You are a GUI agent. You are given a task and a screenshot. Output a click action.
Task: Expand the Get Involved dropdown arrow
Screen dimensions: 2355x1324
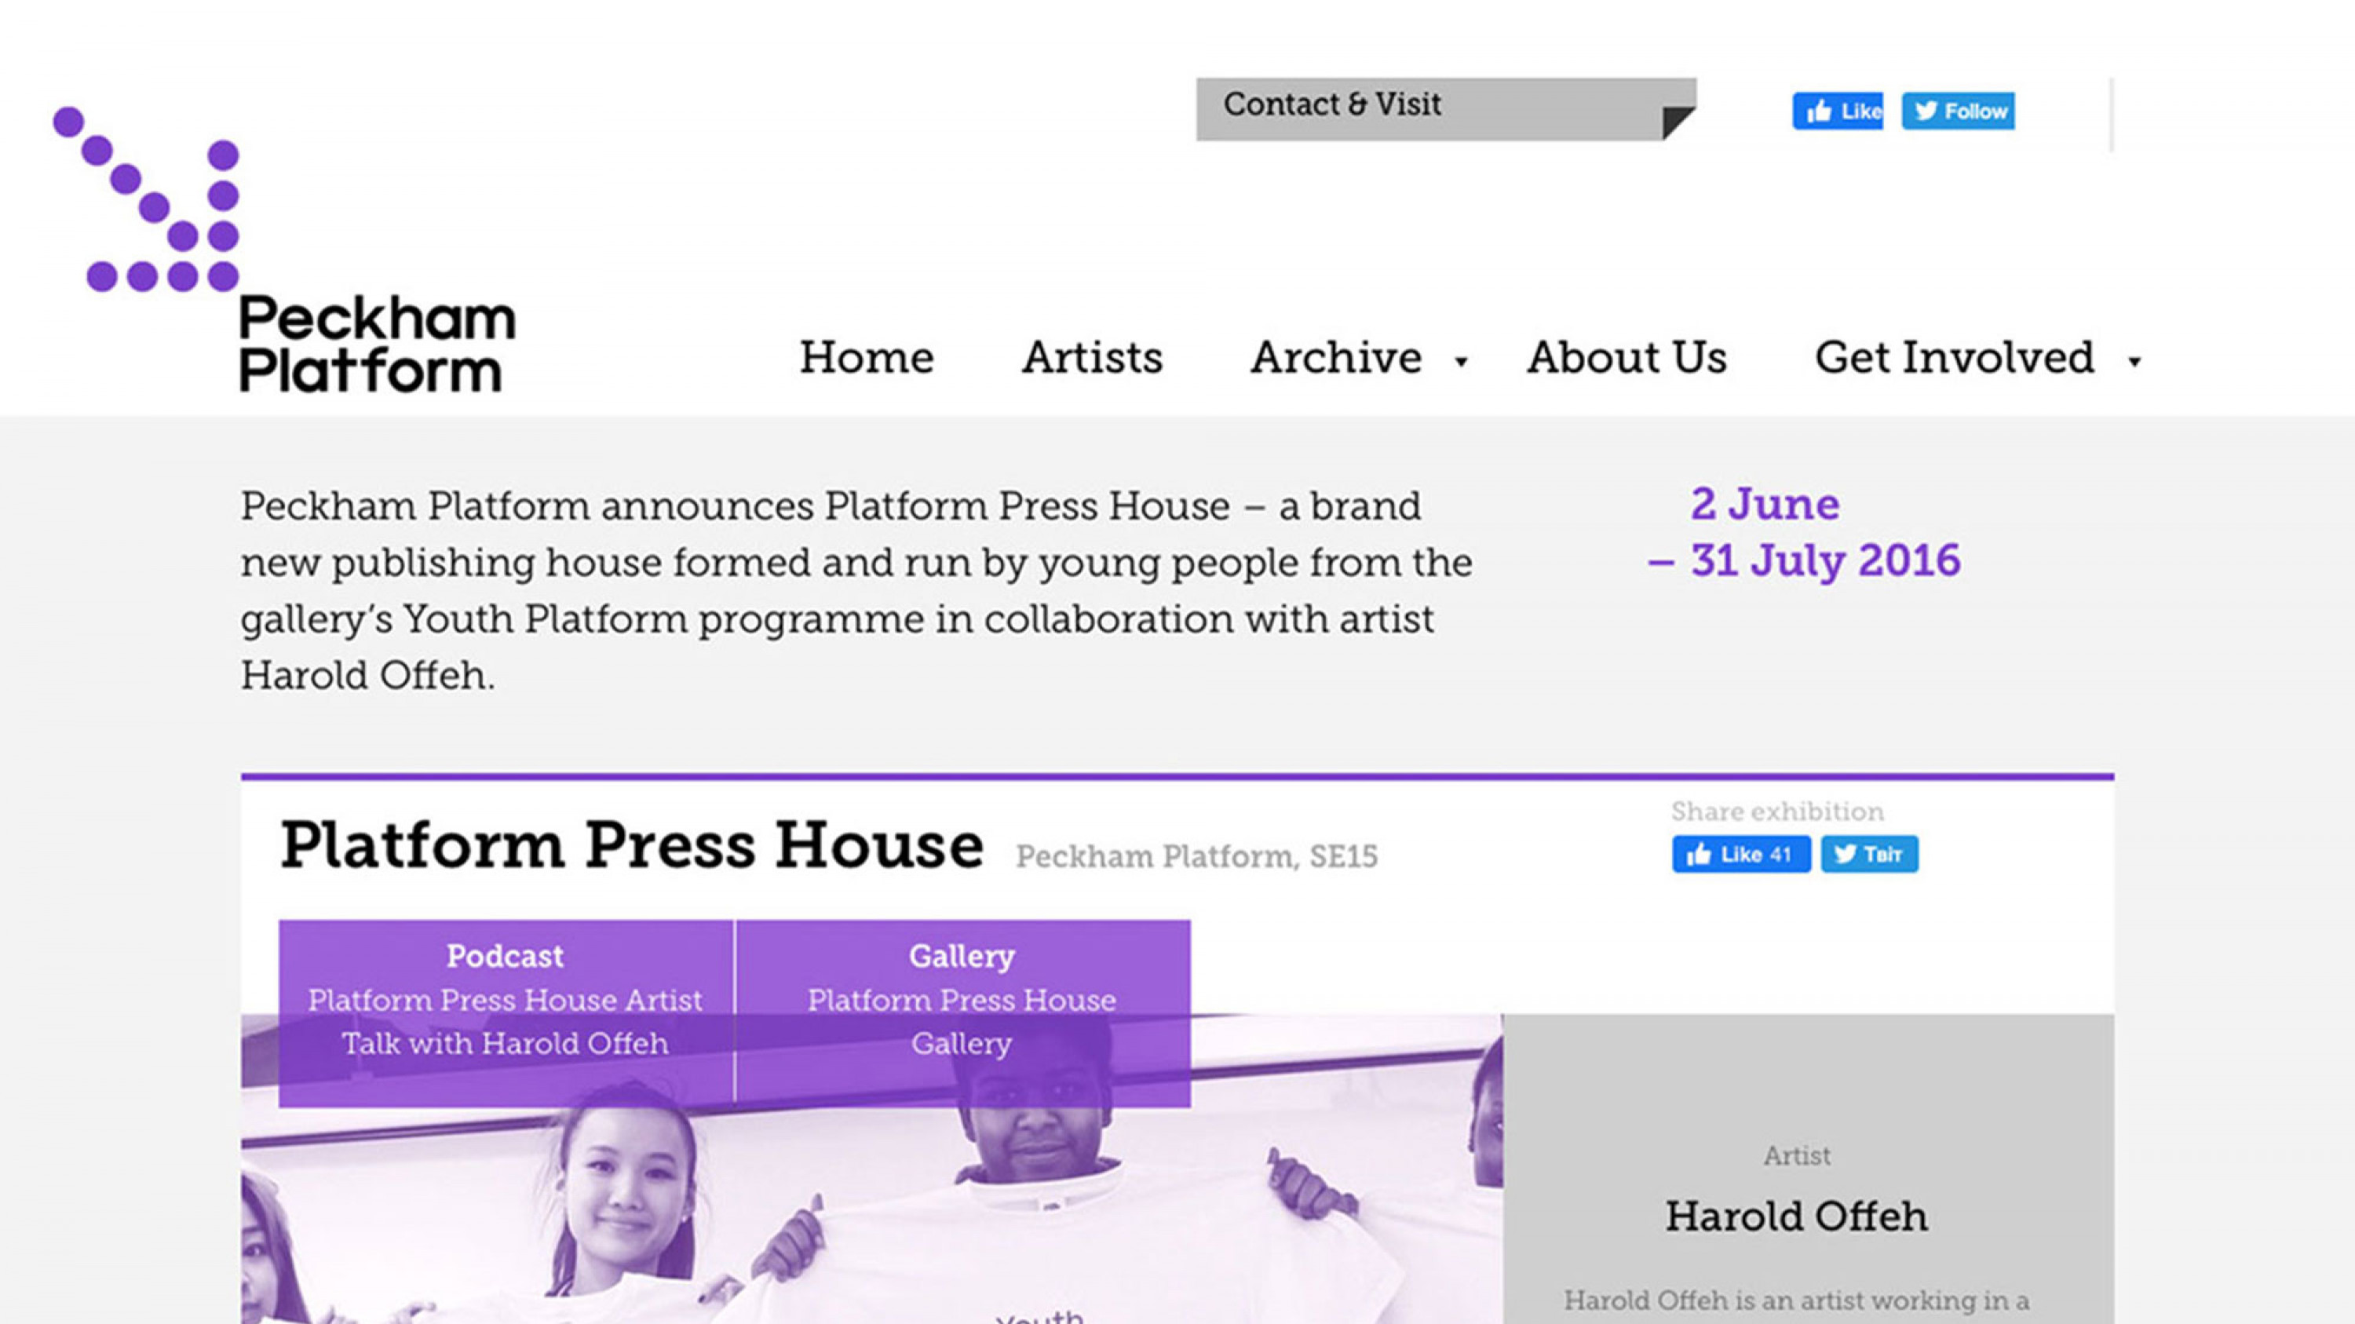click(x=2134, y=362)
